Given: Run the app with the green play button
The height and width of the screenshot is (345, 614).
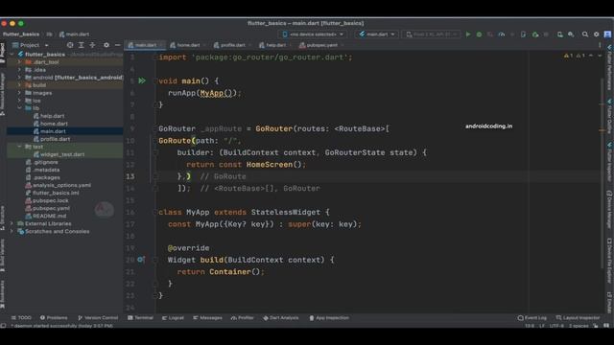Looking at the screenshot, I should click(x=468, y=34).
